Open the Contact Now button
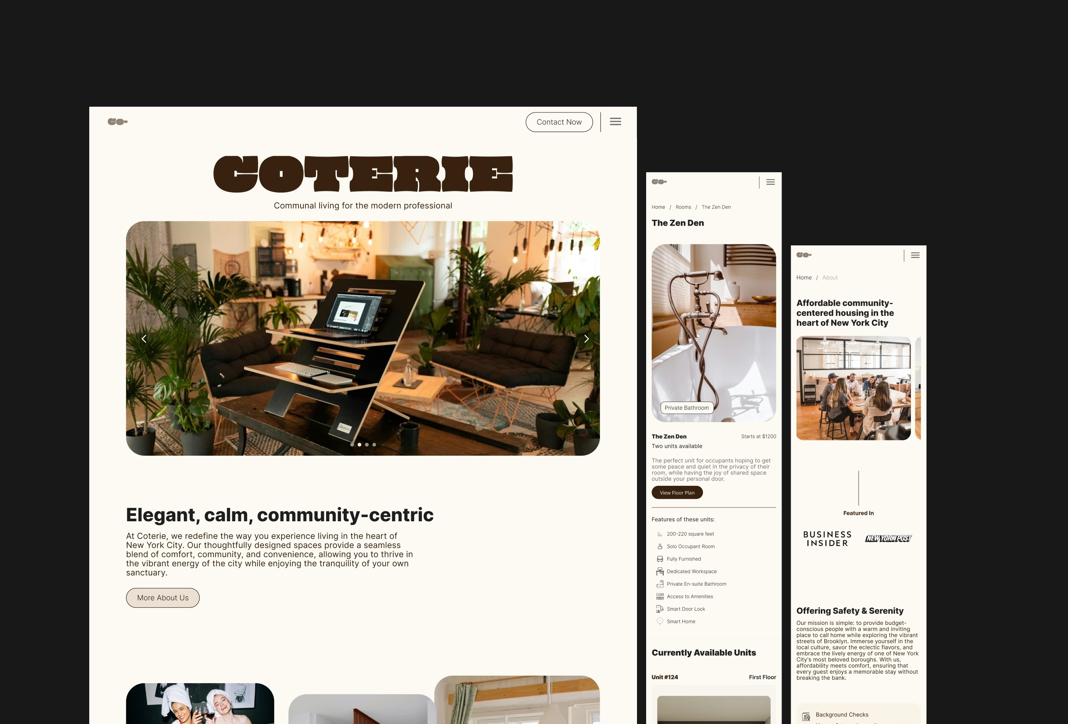1068x724 pixels. click(x=559, y=122)
